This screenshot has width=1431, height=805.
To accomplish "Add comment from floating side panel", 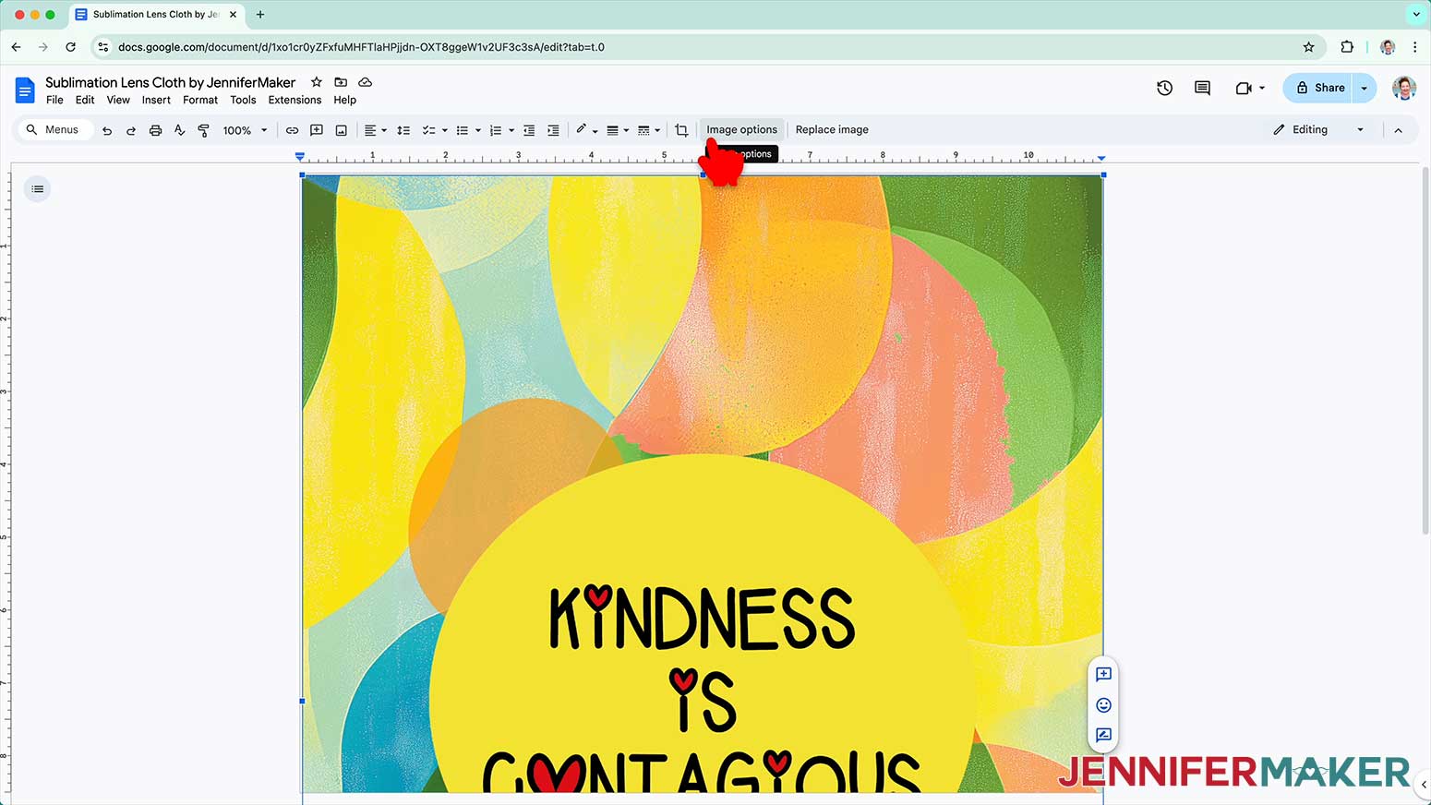I will 1103,674.
